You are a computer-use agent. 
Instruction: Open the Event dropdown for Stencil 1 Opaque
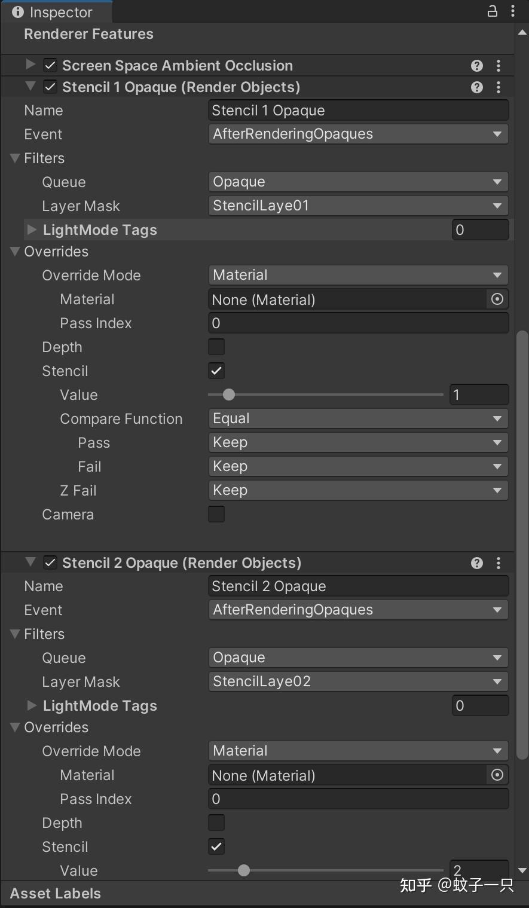(357, 134)
